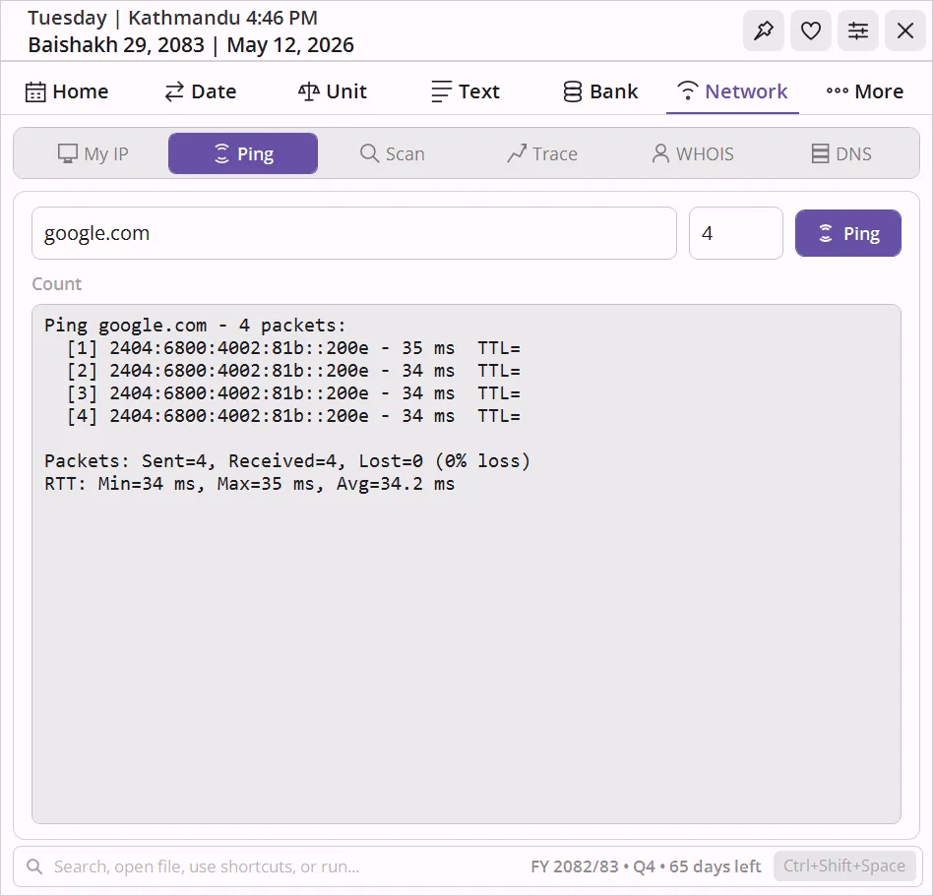Go to the Unit tab
Image resolution: width=933 pixels, height=896 pixels.
click(x=333, y=91)
